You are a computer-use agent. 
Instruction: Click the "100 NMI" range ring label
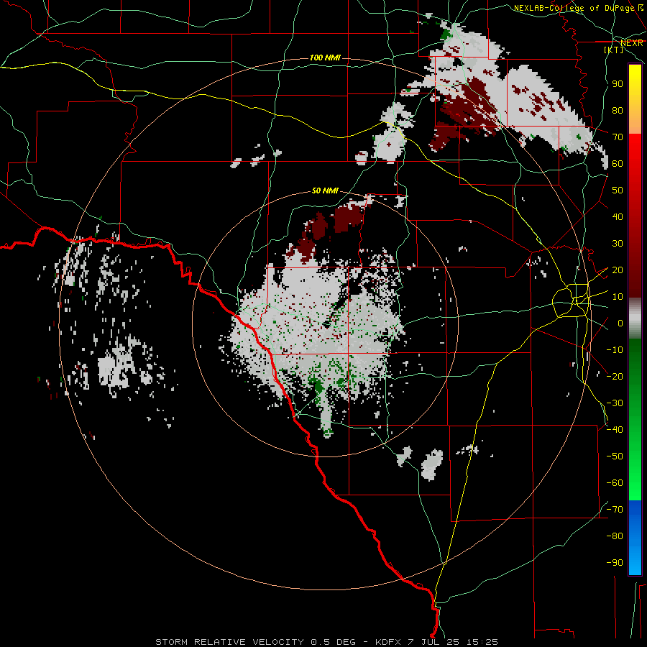pyautogui.click(x=325, y=58)
